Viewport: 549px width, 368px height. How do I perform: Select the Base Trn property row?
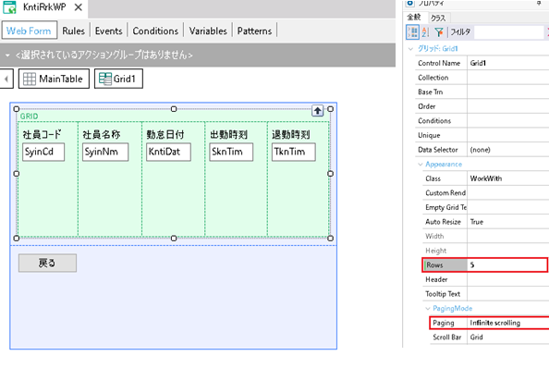[x=482, y=92]
